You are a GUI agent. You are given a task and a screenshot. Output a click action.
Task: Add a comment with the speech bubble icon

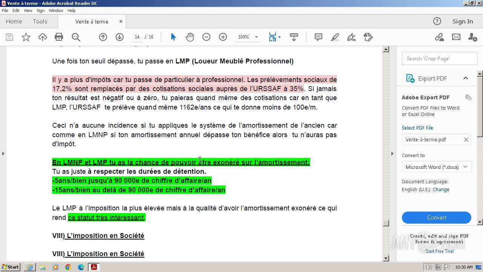(x=318, y=37)
